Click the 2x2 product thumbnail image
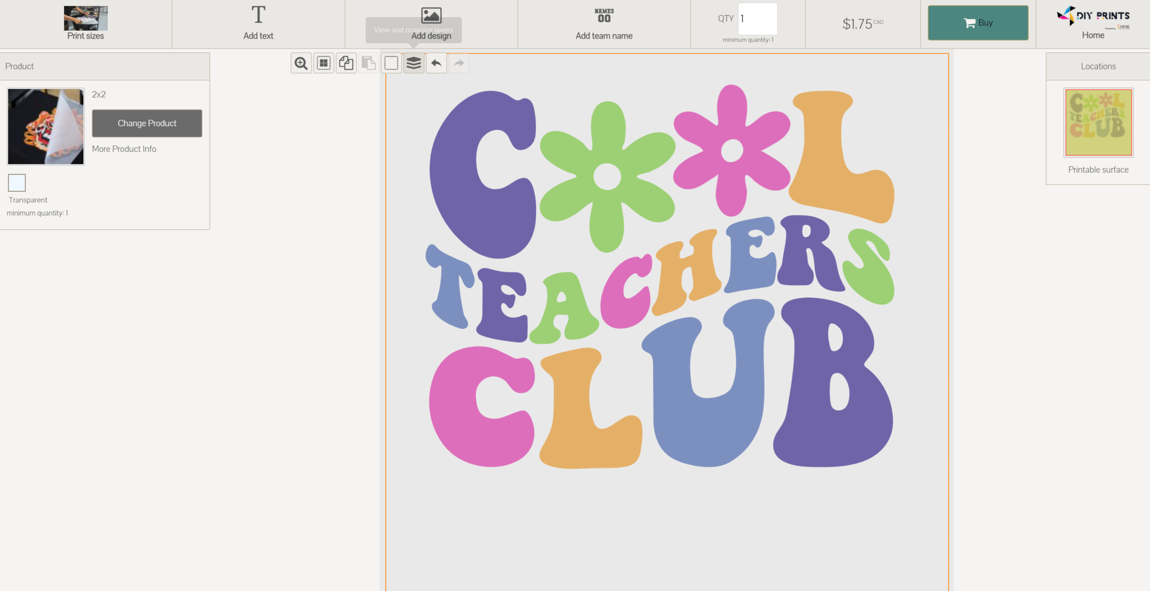The image size is (1150, 591). 46,126
